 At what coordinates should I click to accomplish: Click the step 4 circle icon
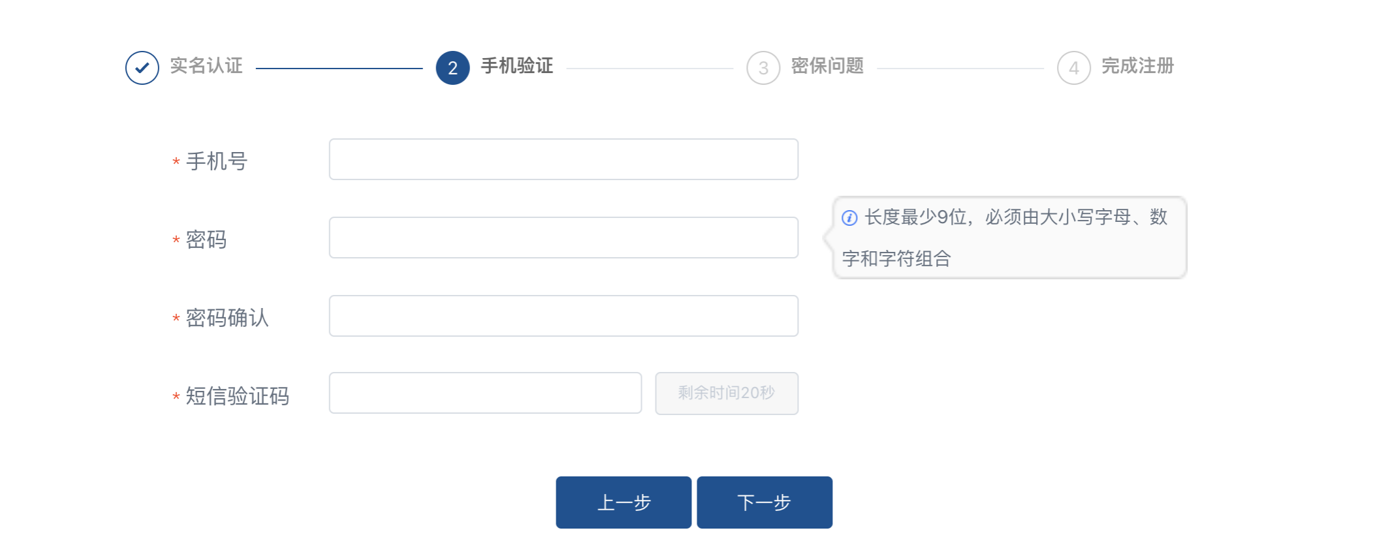pos(1074,68)
